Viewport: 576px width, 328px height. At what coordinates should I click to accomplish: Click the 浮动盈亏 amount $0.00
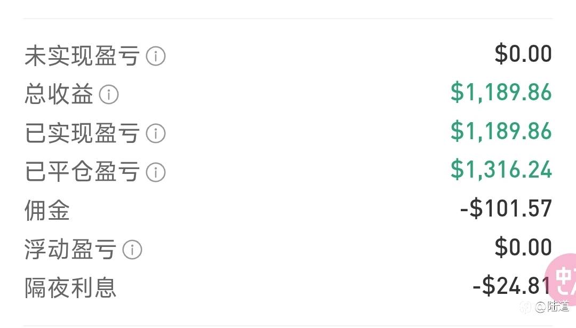pos(523,247)
